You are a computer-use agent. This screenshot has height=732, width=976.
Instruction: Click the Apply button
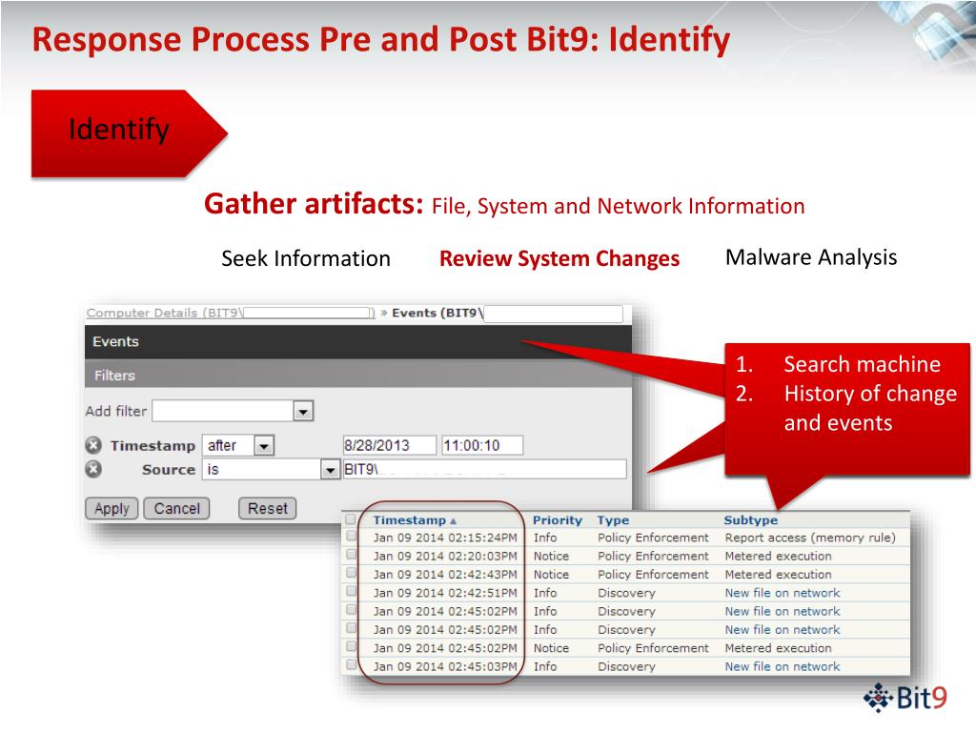click(x=112, y=509)
